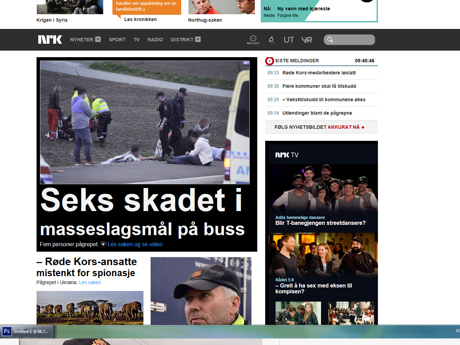
Task: Click the magnifier search icon
Action: (330, 40)
